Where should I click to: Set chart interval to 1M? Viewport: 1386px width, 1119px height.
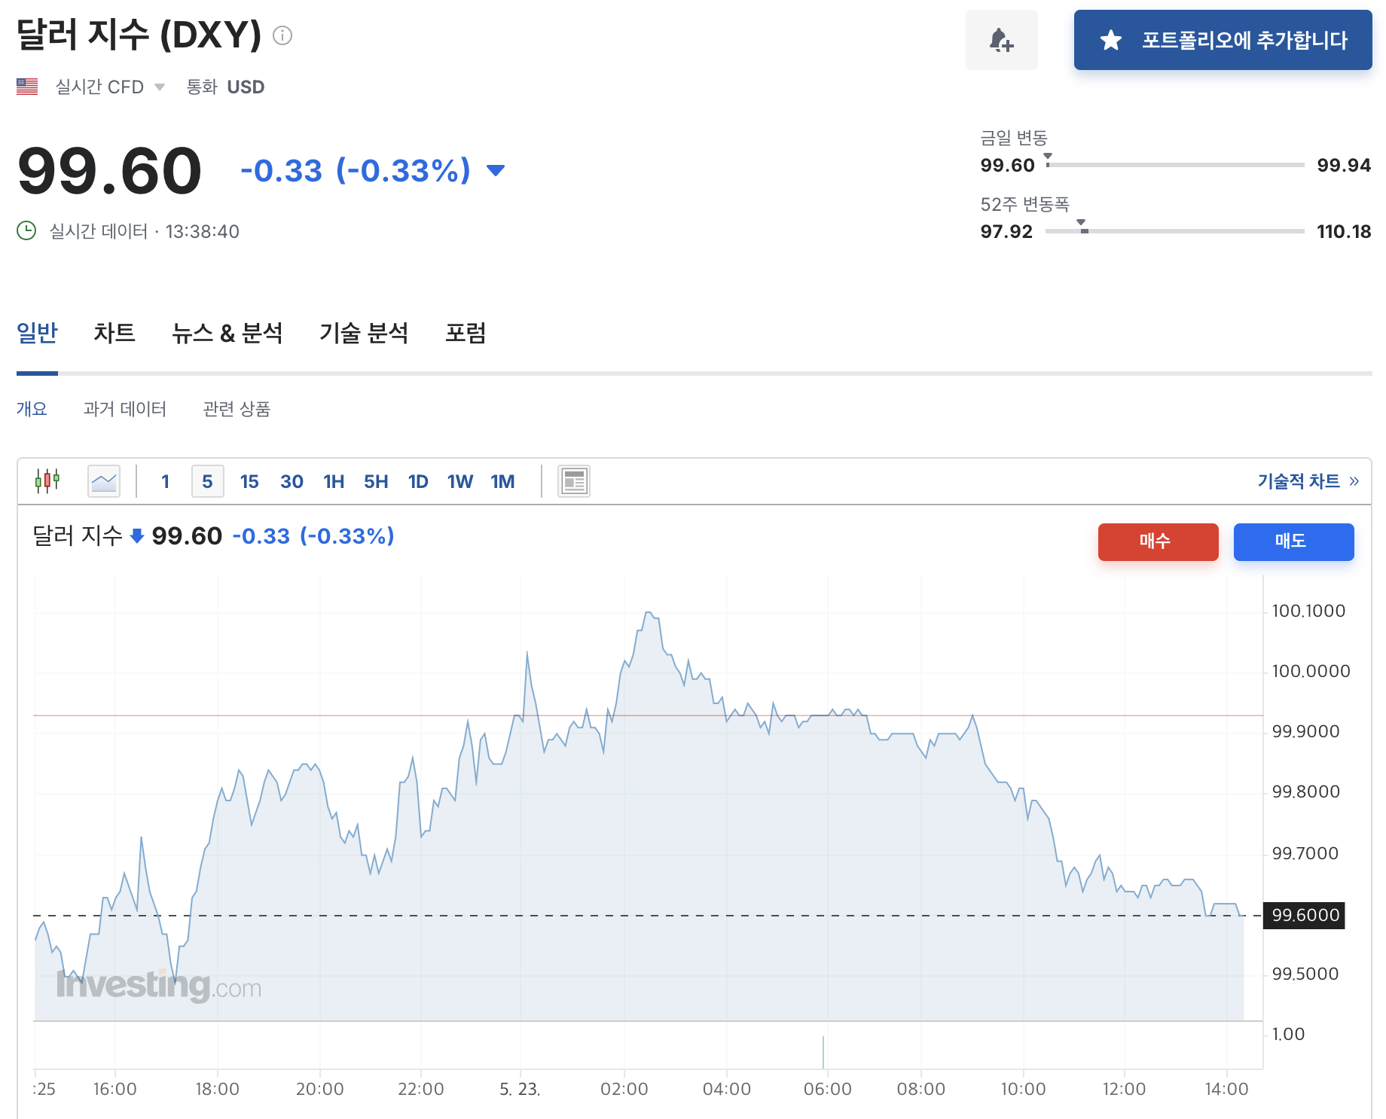(x=502, y=481)
